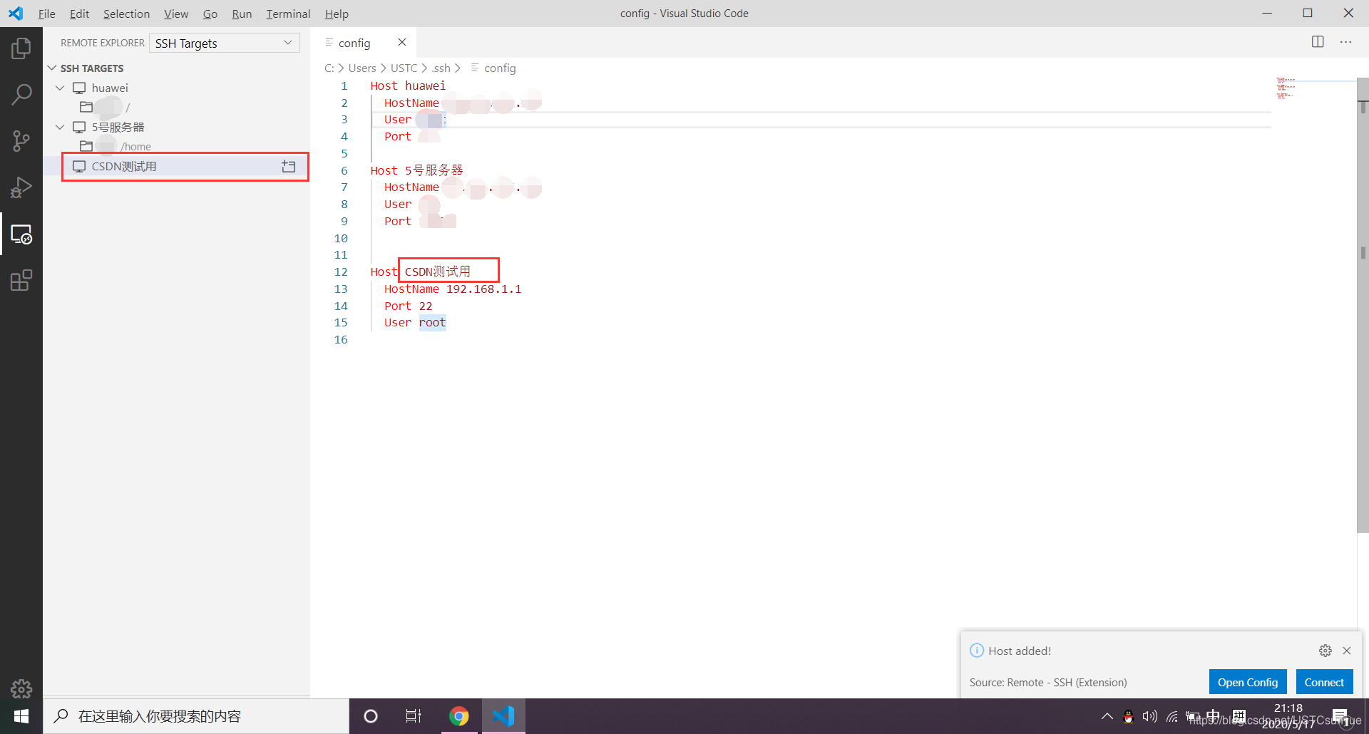
Task: Click Host huawei on line 1
Action: 408,86
